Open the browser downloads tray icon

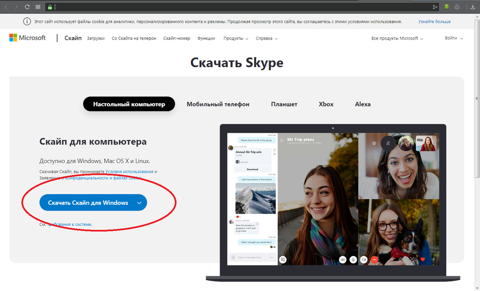[x=472, y=7]
